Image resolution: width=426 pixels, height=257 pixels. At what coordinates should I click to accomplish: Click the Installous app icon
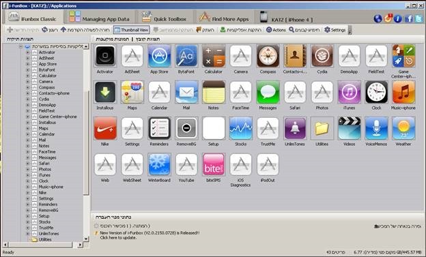pos(105,92)
